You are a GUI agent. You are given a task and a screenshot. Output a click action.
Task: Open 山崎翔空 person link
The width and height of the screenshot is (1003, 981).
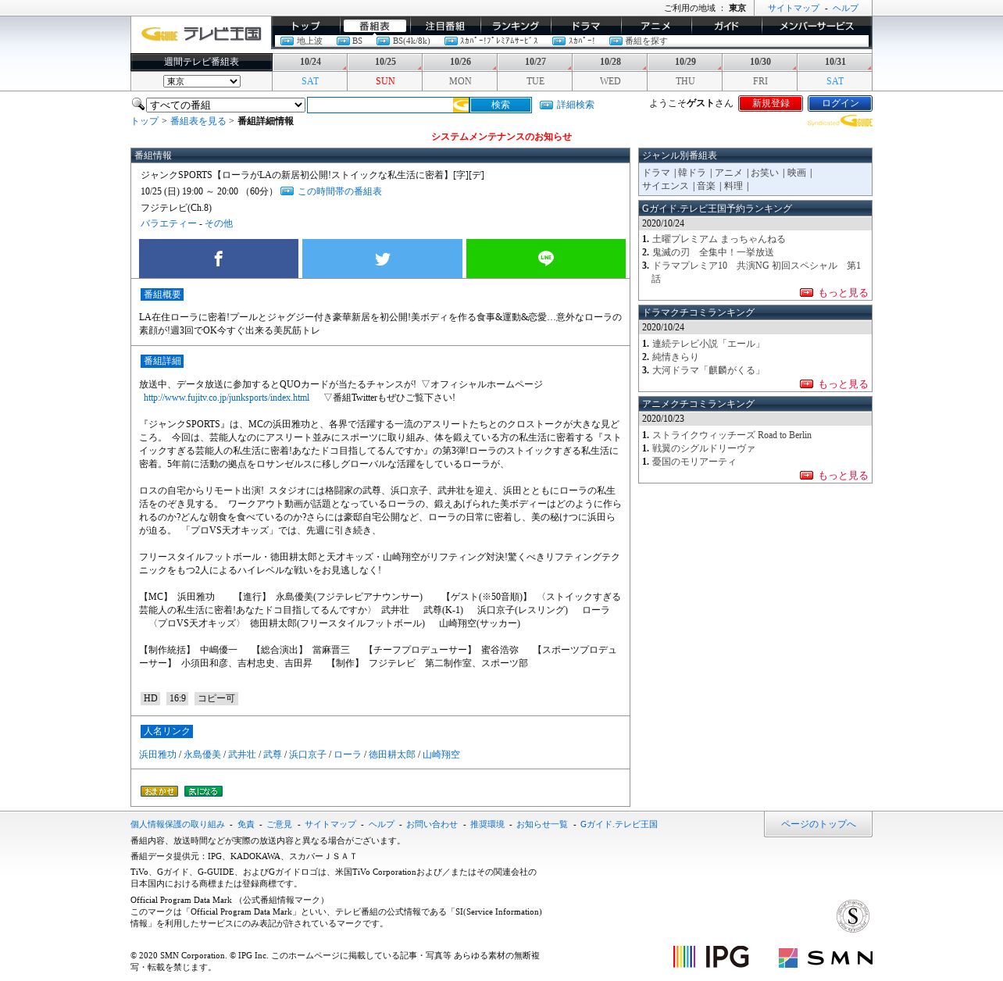441,754
